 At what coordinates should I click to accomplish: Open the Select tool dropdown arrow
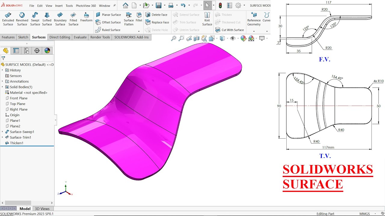[213, 5]
